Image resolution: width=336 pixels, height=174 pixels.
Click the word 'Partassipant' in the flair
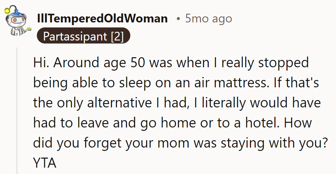coord(75,36)
